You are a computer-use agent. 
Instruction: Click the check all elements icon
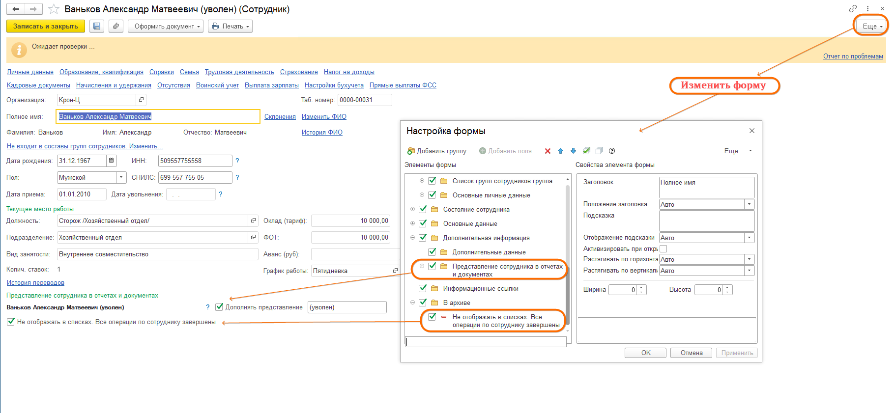pos(586,151)
